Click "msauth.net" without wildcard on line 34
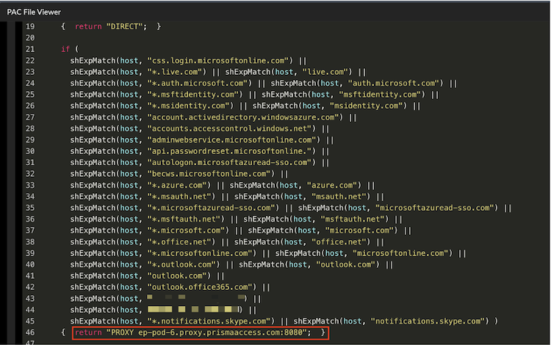Screen dimensions: 551x345 341,196
